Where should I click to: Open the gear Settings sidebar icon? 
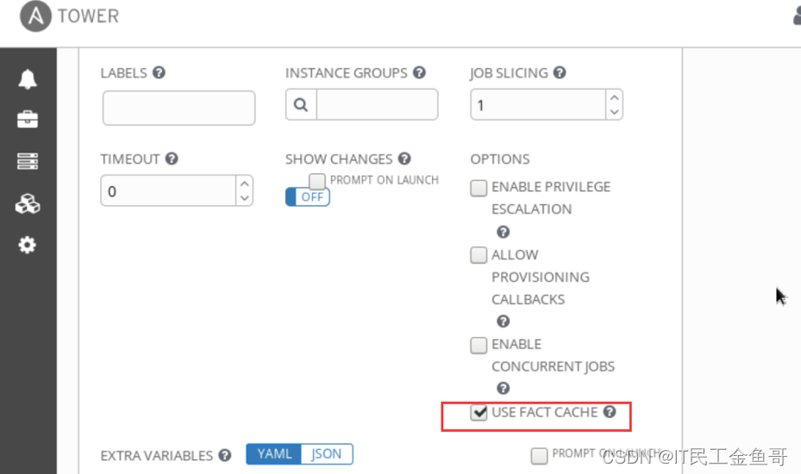(28, 245)
